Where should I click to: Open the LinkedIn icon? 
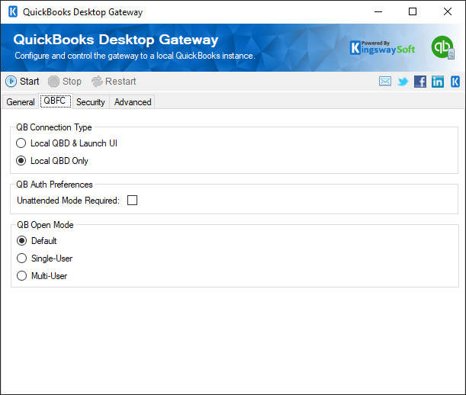click(438, 82)
